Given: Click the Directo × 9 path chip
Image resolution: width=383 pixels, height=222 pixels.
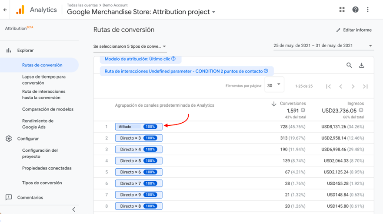Looking at the screenshot, I should click(x=139, y=195).
